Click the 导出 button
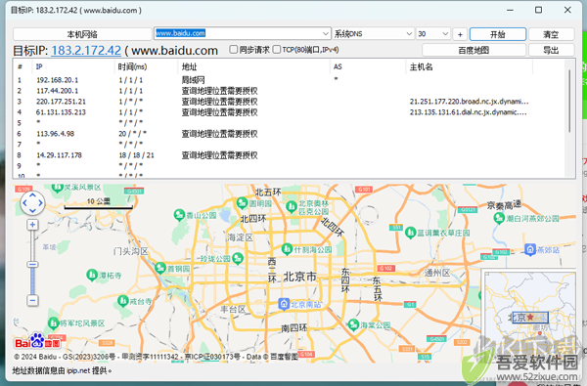The height and width of the screenshot is (386, 587). click(551, 50)
